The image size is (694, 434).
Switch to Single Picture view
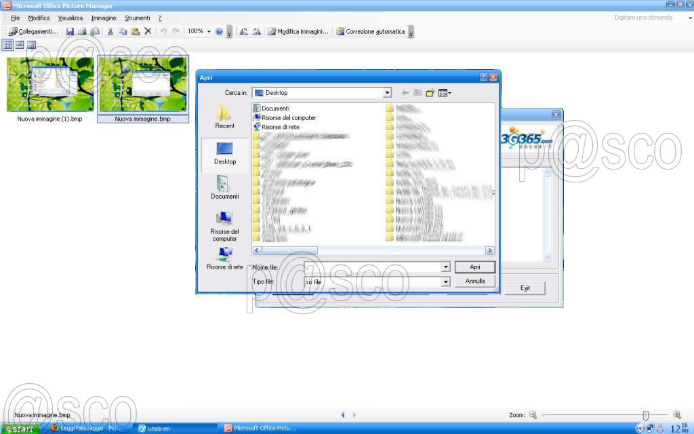pyautogui.click(x=31, y=45)
